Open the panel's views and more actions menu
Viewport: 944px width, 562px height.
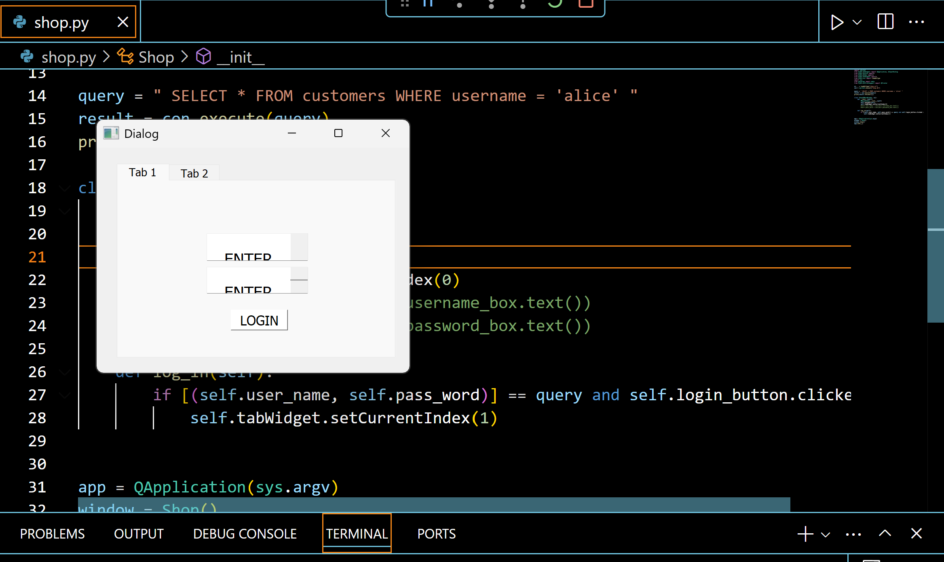click(x=853, y=534)
